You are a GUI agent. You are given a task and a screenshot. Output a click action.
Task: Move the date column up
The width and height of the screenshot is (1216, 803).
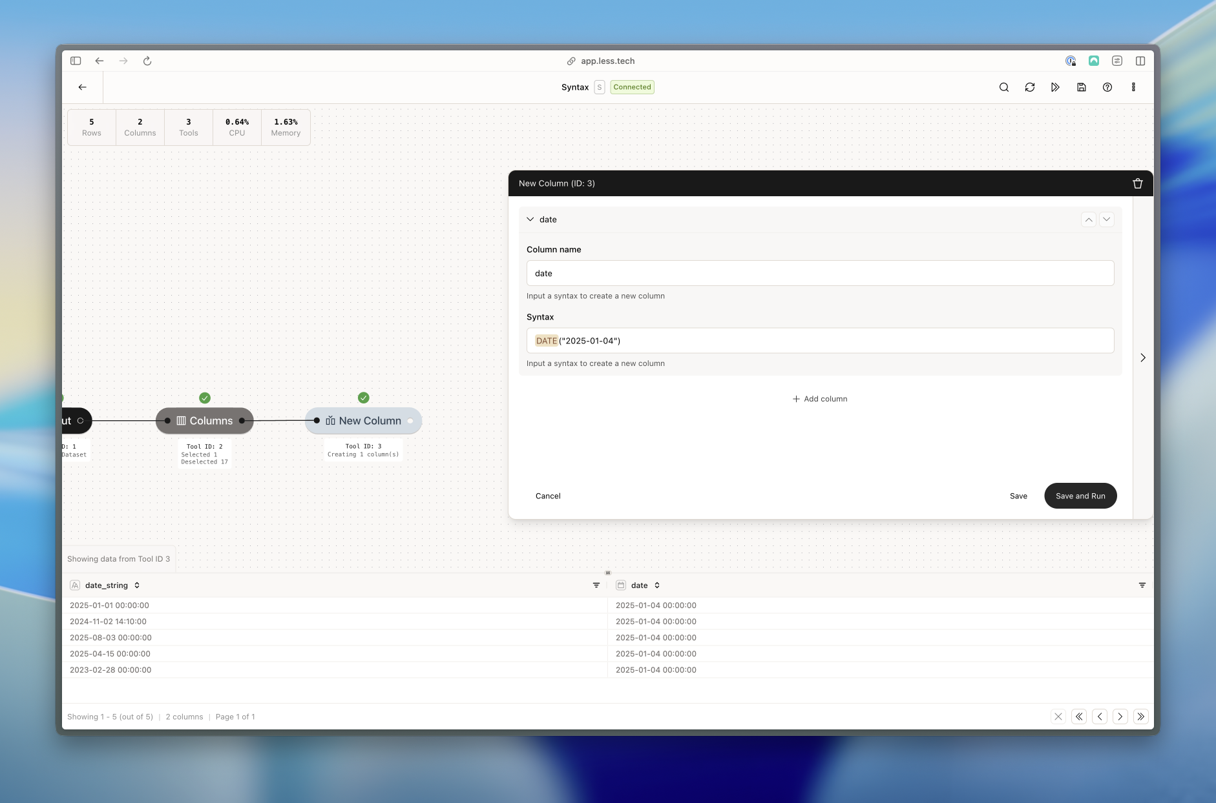1089,219
